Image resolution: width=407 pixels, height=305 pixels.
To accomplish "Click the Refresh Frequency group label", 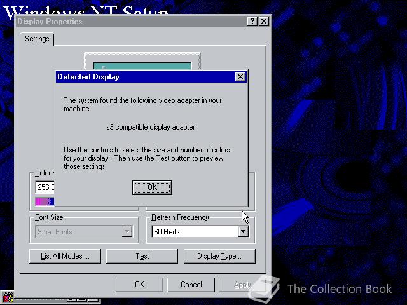I will (180, 217).
